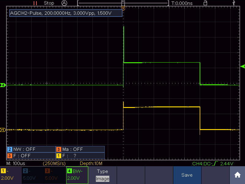This screenshot has height=184, width=245.
Task: Click the memory position bar slider
Action: pyautogui.click(x=123, y=3)
